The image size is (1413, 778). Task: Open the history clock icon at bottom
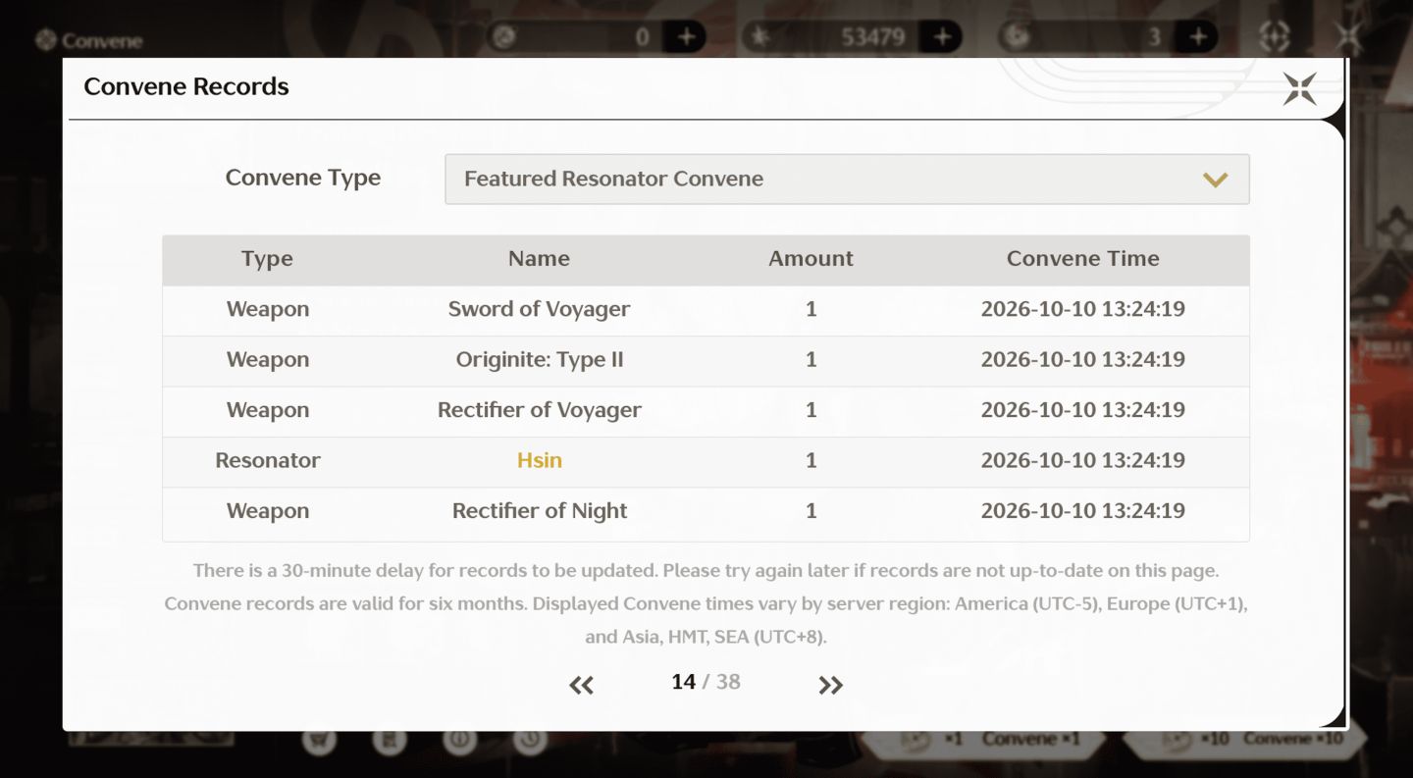coord(531,740)
